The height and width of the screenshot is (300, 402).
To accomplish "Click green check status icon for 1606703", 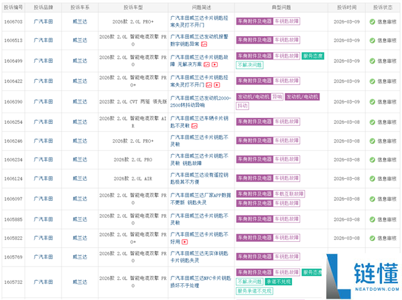I will coord(373,22).
